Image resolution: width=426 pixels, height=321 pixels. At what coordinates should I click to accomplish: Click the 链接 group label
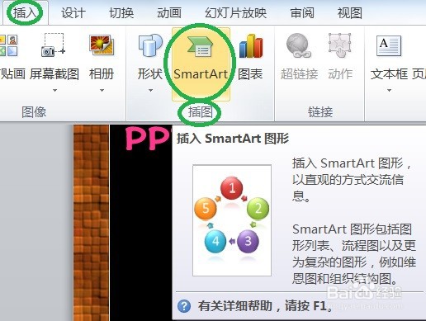click(320, 112)
